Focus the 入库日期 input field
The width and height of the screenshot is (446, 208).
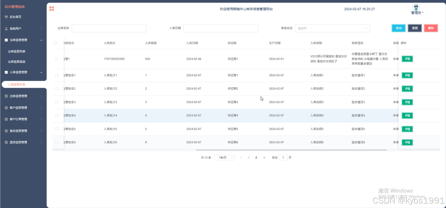point(221,28)
